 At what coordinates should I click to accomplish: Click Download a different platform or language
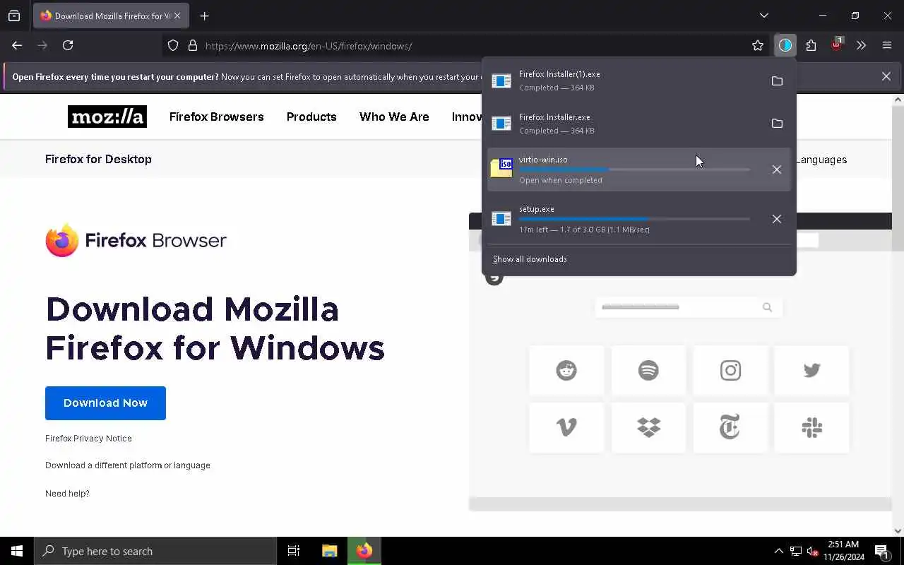(128, 465)
